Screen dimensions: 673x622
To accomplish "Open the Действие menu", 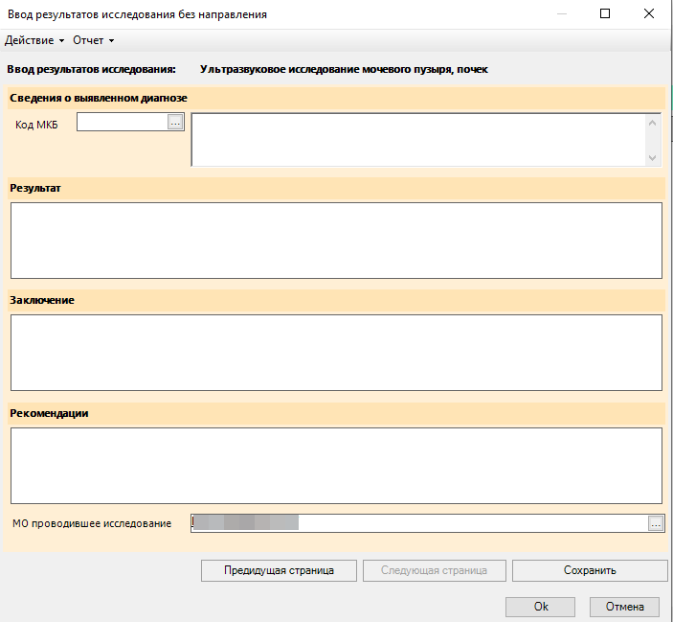I will [x=34, y=40].
